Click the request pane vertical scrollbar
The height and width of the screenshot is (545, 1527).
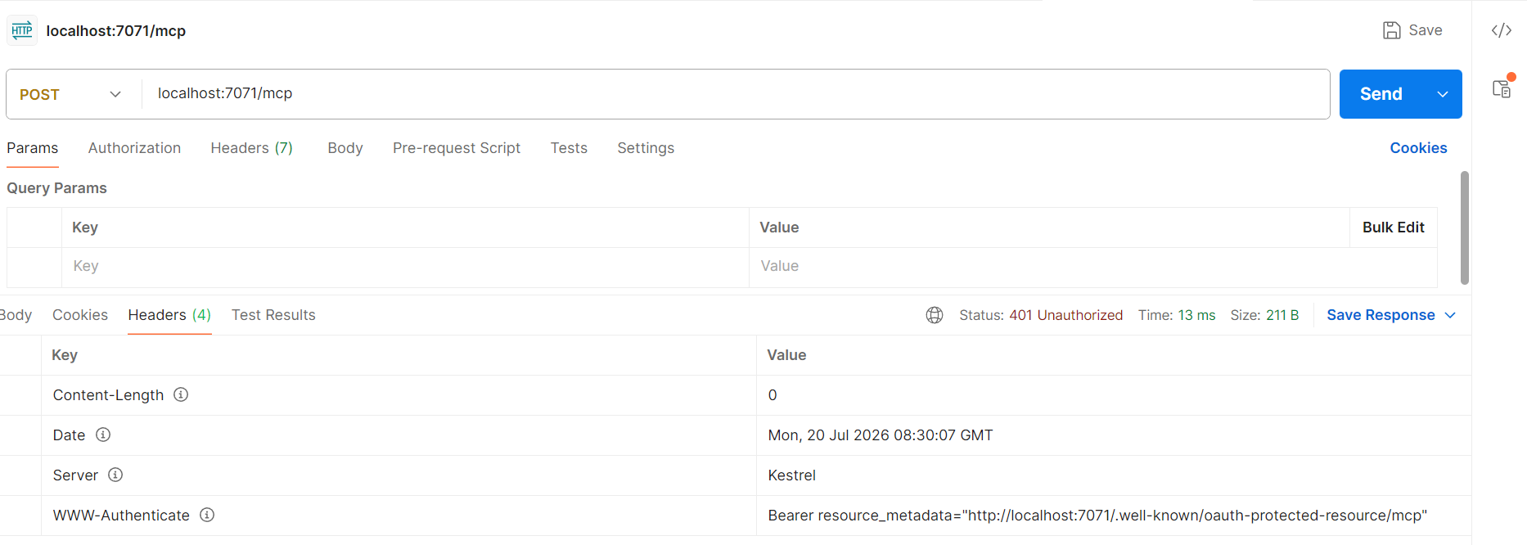1464,227
